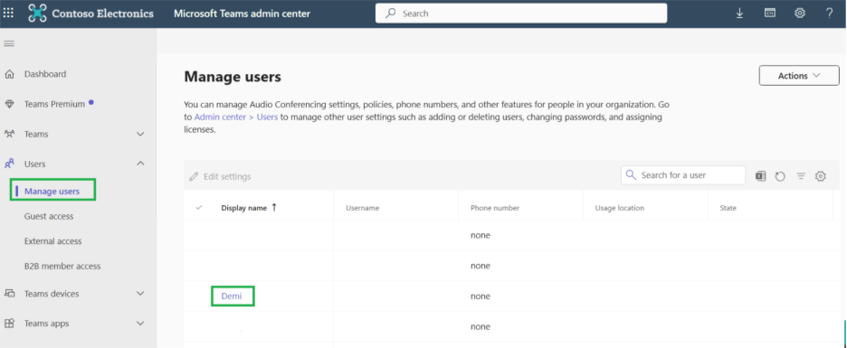Focus the Search for a user field
The height and width of the screenshot is (348, 847).
(683, 174)
